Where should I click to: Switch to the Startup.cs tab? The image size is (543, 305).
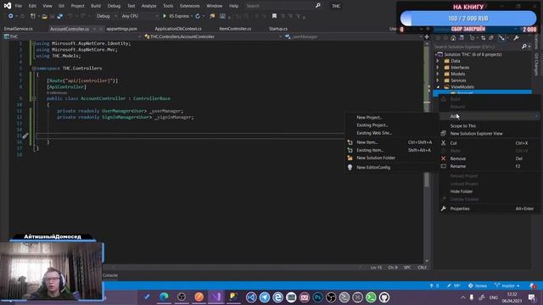click(278, 29)
